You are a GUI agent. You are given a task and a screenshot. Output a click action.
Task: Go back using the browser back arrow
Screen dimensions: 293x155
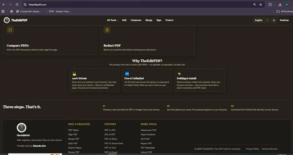4,4
